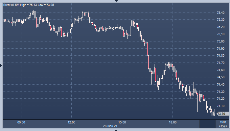Click the bottom edge upward arrow handle
This screenshot has height=131, width=230.
pos(116,130)
